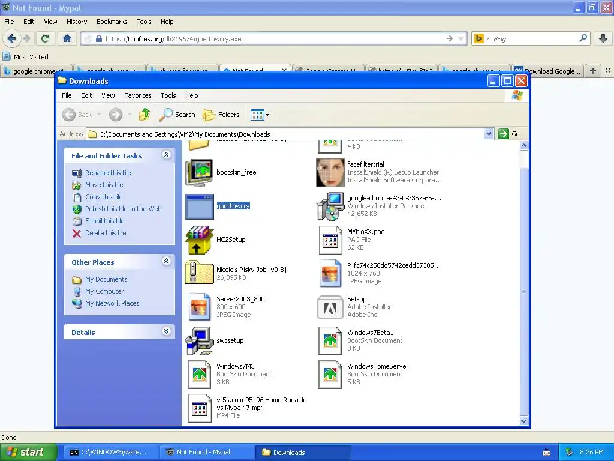Image resolution: width=614 pixels, height=461 pixels.
Task: Click the Downloads taskbar button
Action: coord(302,452)
